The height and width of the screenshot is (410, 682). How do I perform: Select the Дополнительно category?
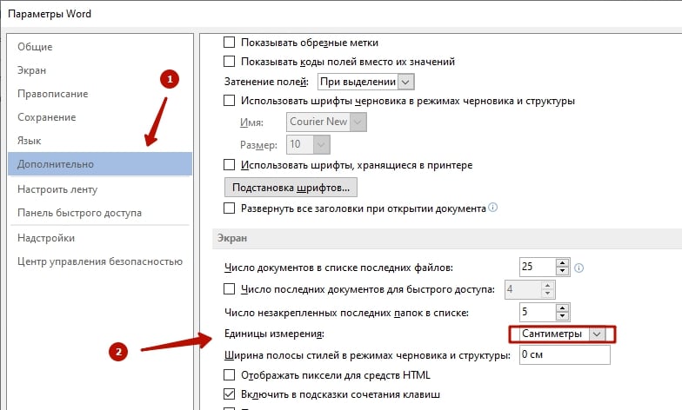tap(100, 164)
